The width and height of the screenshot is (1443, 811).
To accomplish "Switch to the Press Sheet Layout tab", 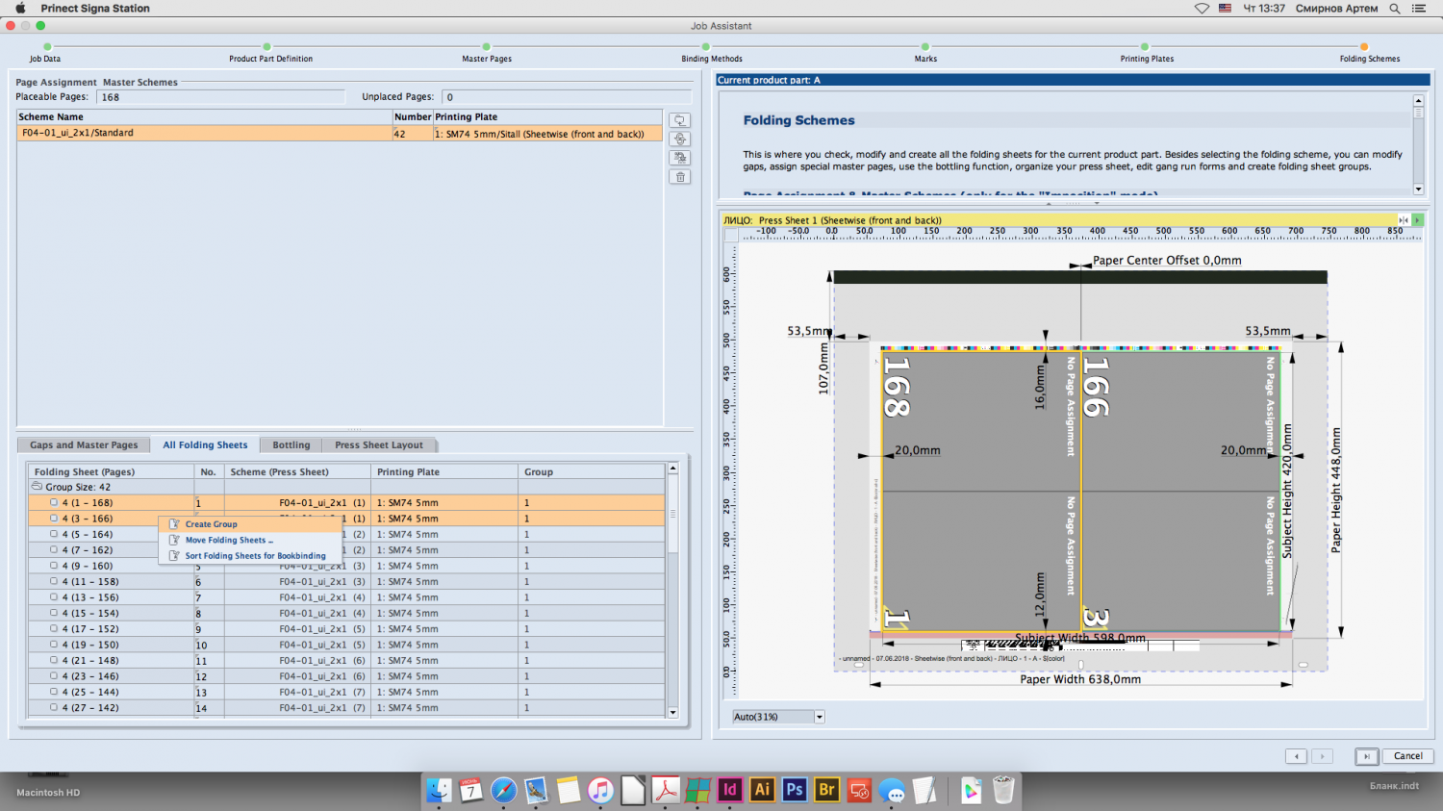I will [379, 445].
